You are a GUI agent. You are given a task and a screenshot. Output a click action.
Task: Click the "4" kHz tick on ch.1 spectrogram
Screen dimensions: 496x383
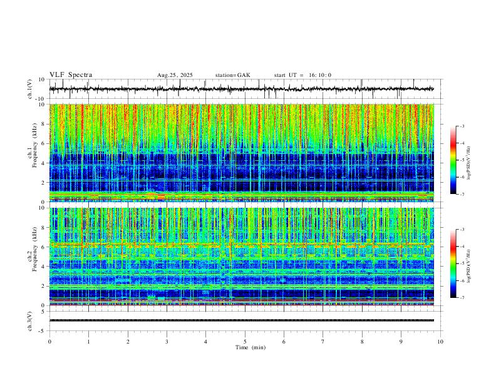click(44, 163)
